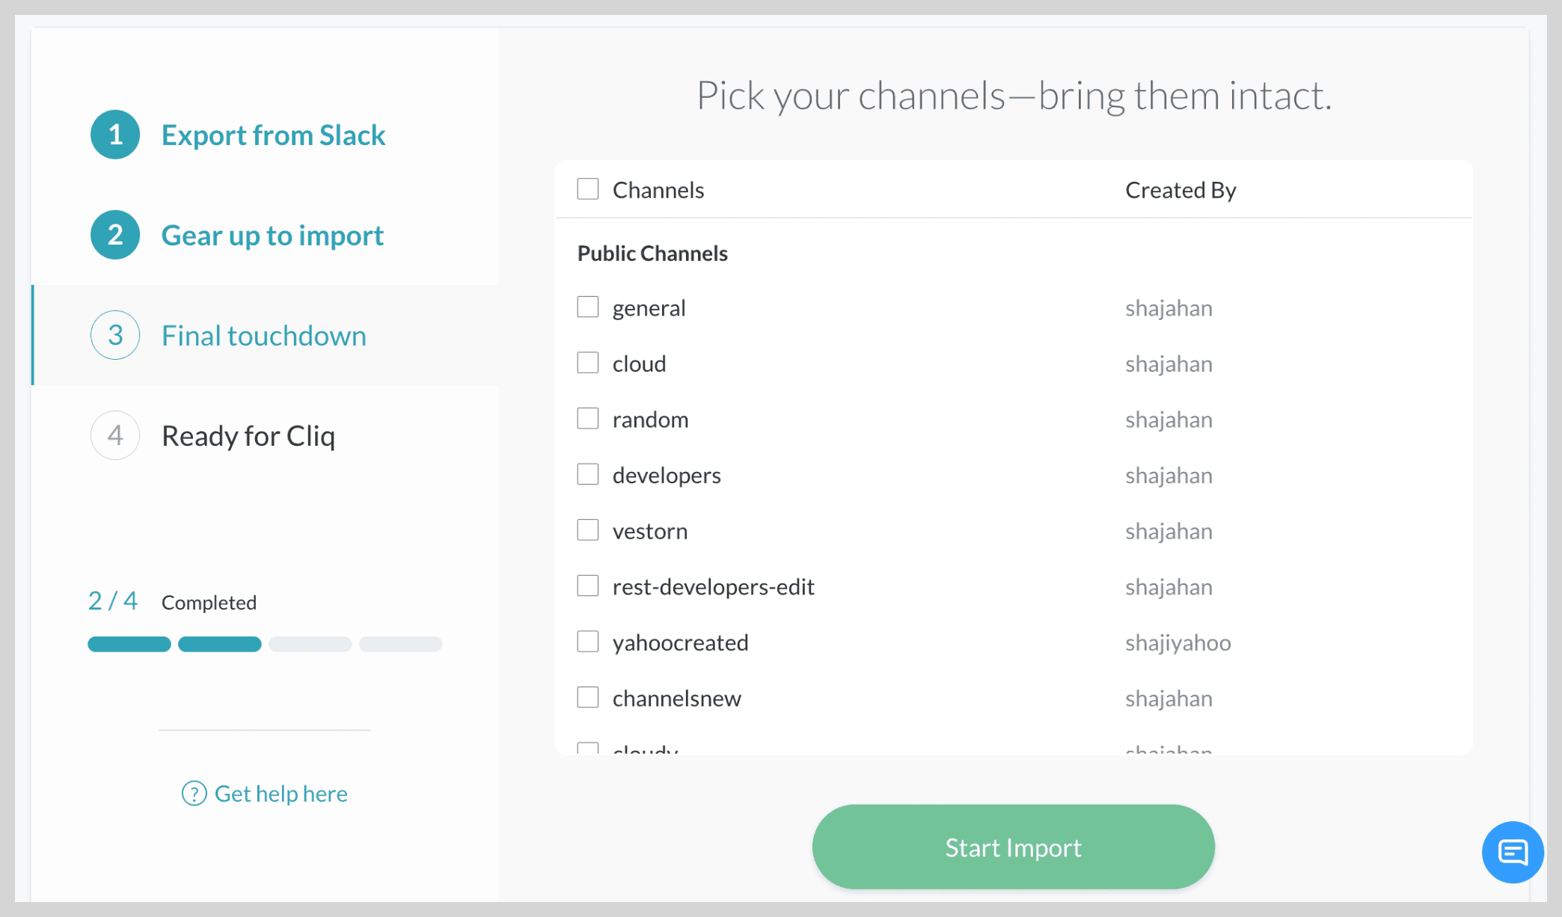Open the blue chat support bubble
The width and height of the screenshot is (1562, 917).
pyautogui.click(x=1513, y=852)
